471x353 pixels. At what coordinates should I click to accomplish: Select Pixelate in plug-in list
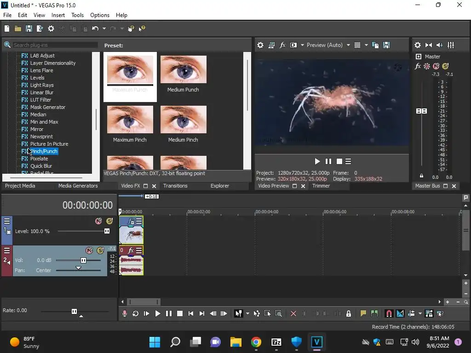click(x=39, y=159)
